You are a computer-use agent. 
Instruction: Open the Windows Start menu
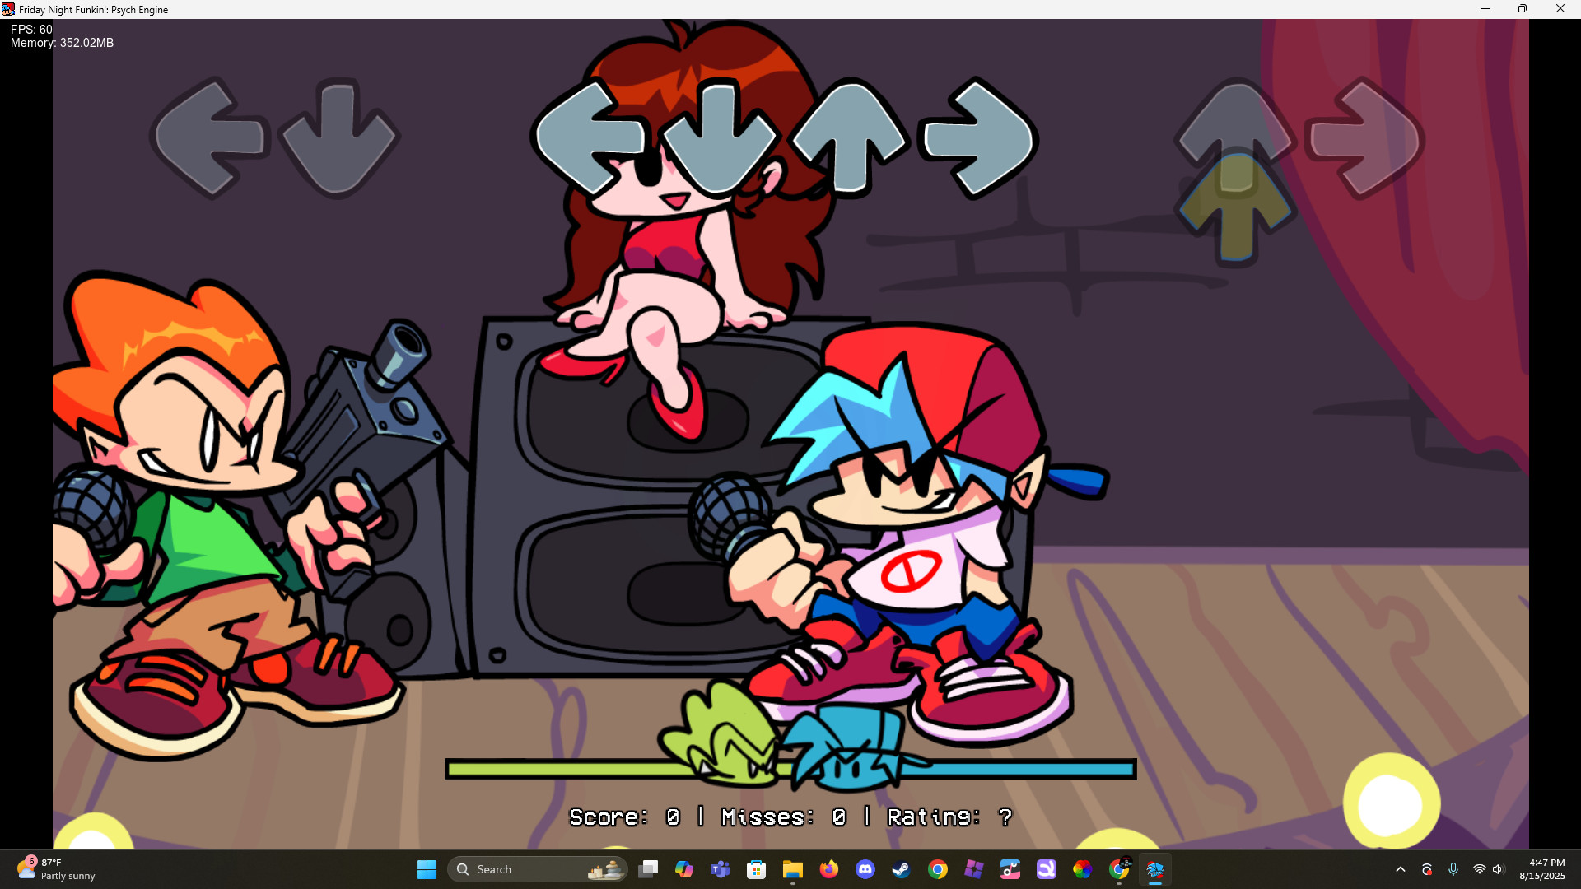427,869
